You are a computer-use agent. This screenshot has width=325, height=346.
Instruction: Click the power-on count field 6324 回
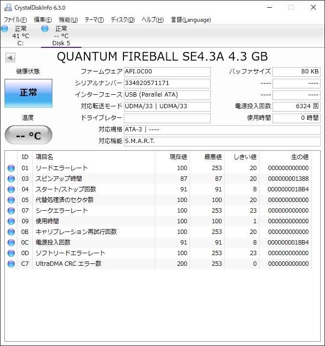[297, 107]
